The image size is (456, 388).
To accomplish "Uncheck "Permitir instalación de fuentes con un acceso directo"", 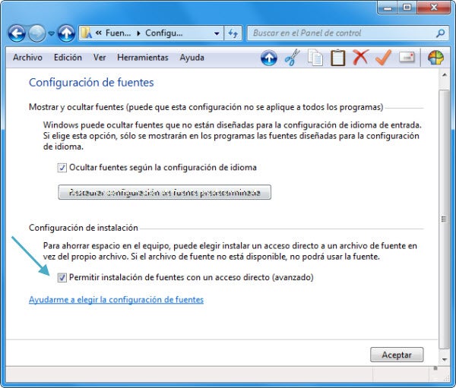I will click(62, 278).
